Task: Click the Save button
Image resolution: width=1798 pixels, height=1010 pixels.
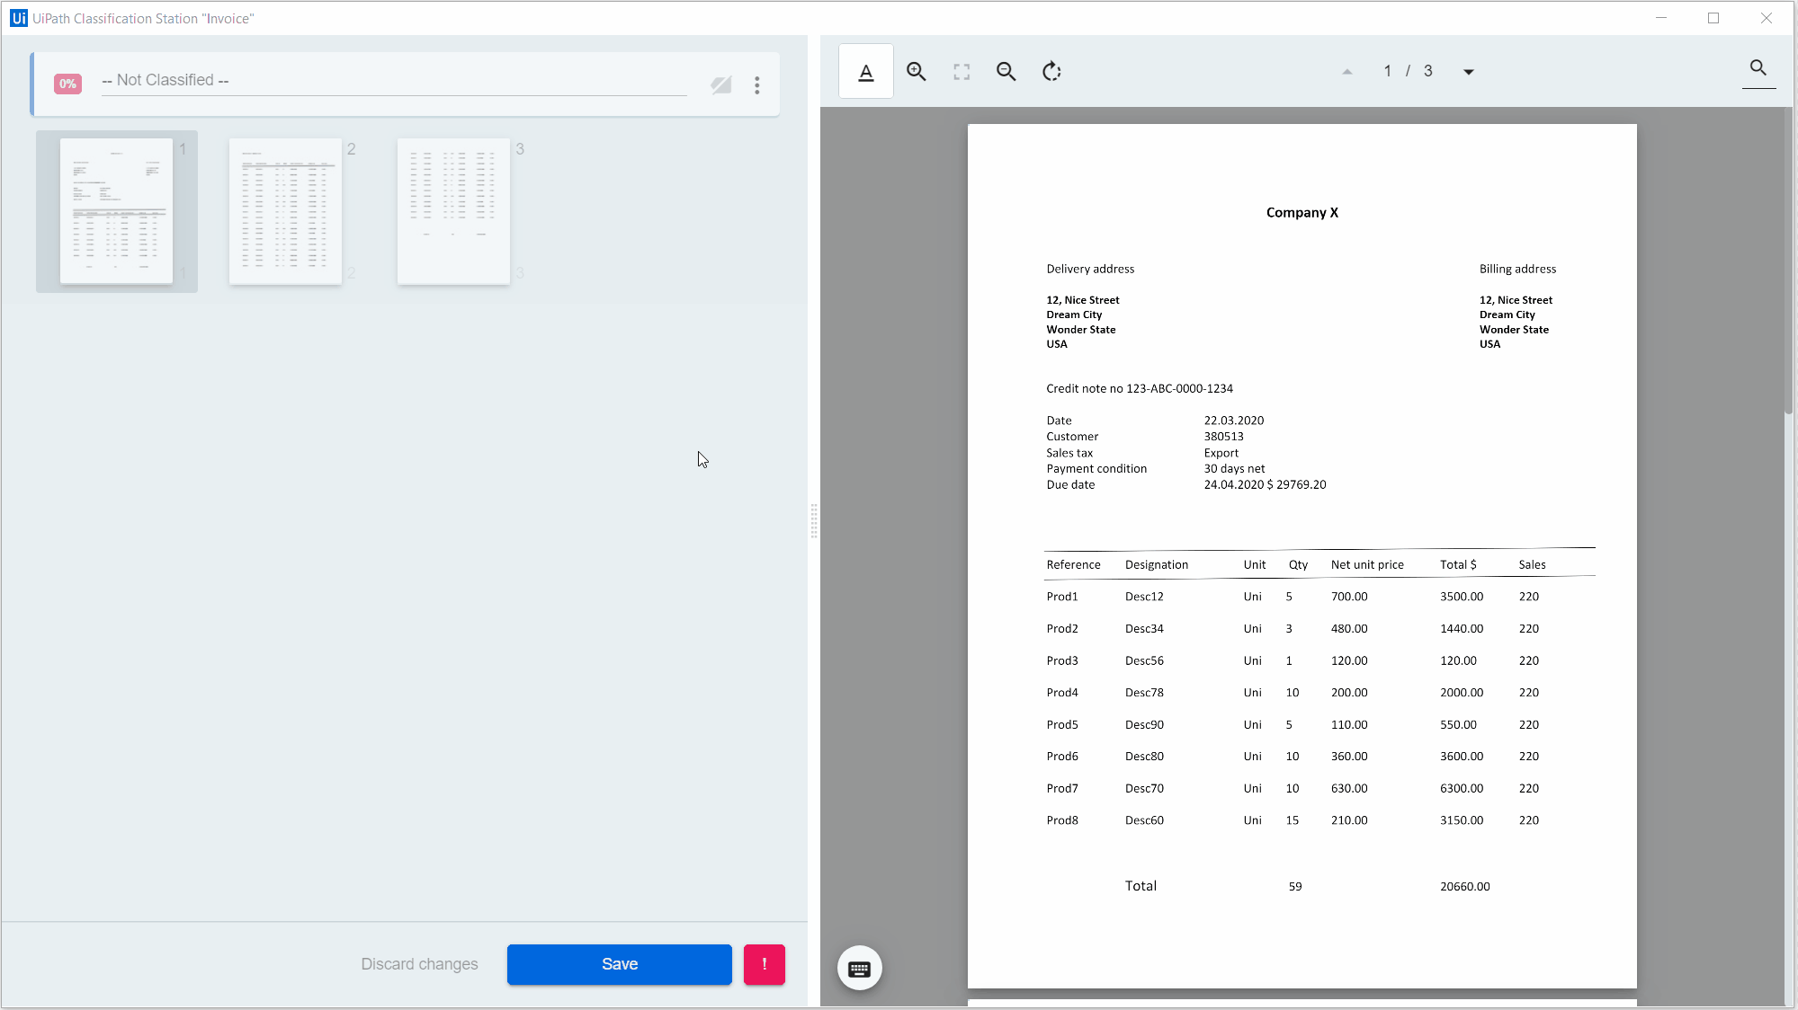Action: coord(620,964)
